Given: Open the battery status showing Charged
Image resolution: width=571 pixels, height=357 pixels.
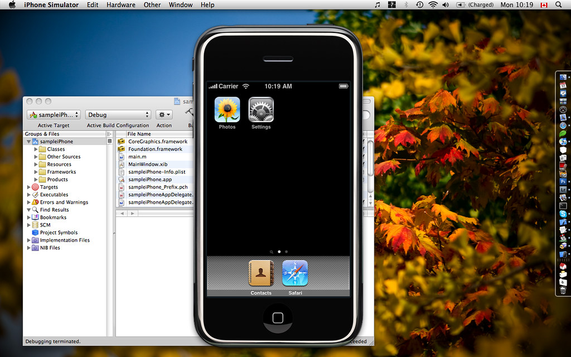Looking at the screenshot, I should click(475, 4).
